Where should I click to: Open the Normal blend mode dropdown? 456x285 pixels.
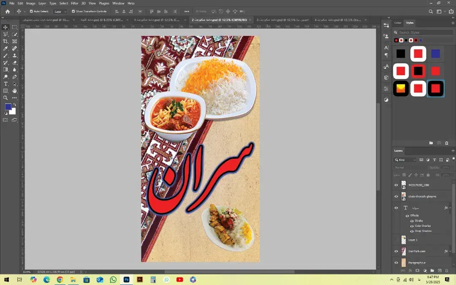(410, 168)
